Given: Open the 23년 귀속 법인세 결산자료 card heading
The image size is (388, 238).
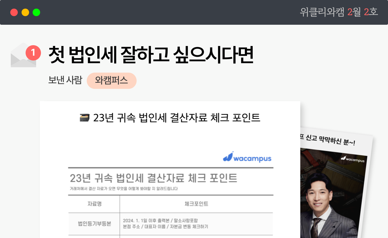Looking at the screenshot, I should pyautogui.click(x=177, y=118).
